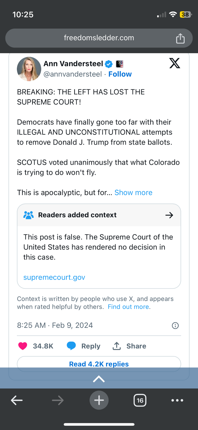Tap the Find out more link

[128, 307]
